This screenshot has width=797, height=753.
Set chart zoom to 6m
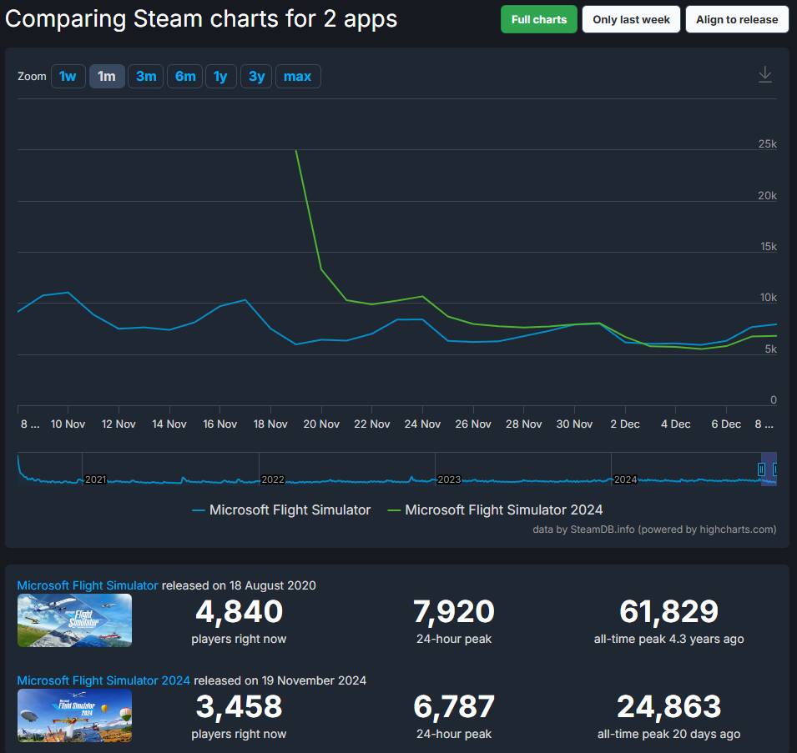185,76
